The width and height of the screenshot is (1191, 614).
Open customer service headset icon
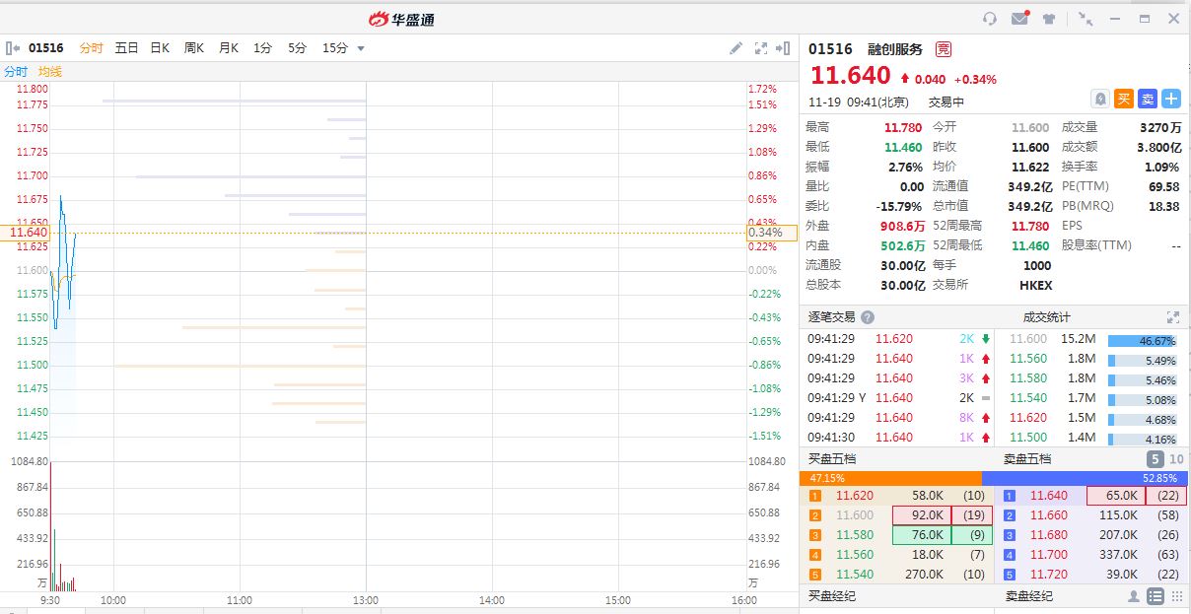coord(990,19)
